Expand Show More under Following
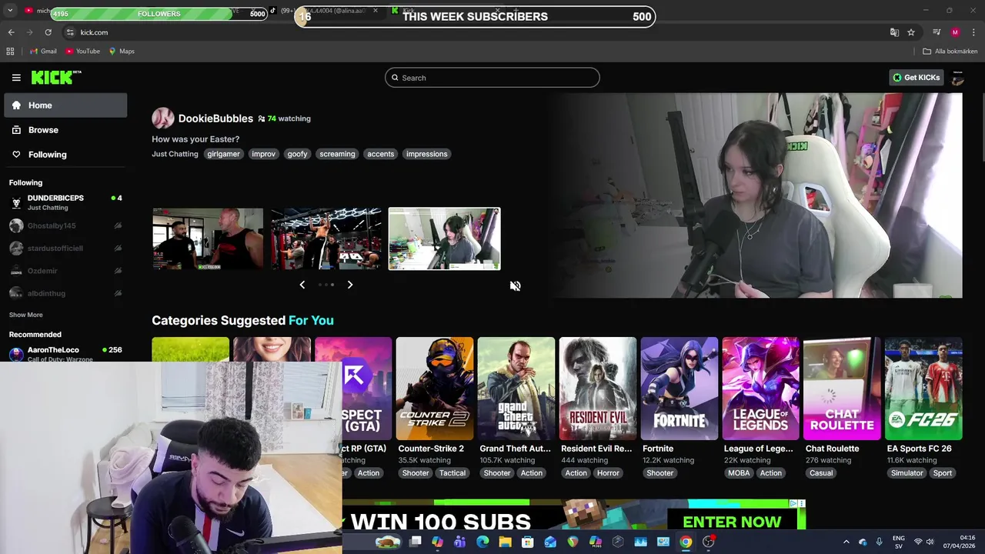 [x=25, y=315]
